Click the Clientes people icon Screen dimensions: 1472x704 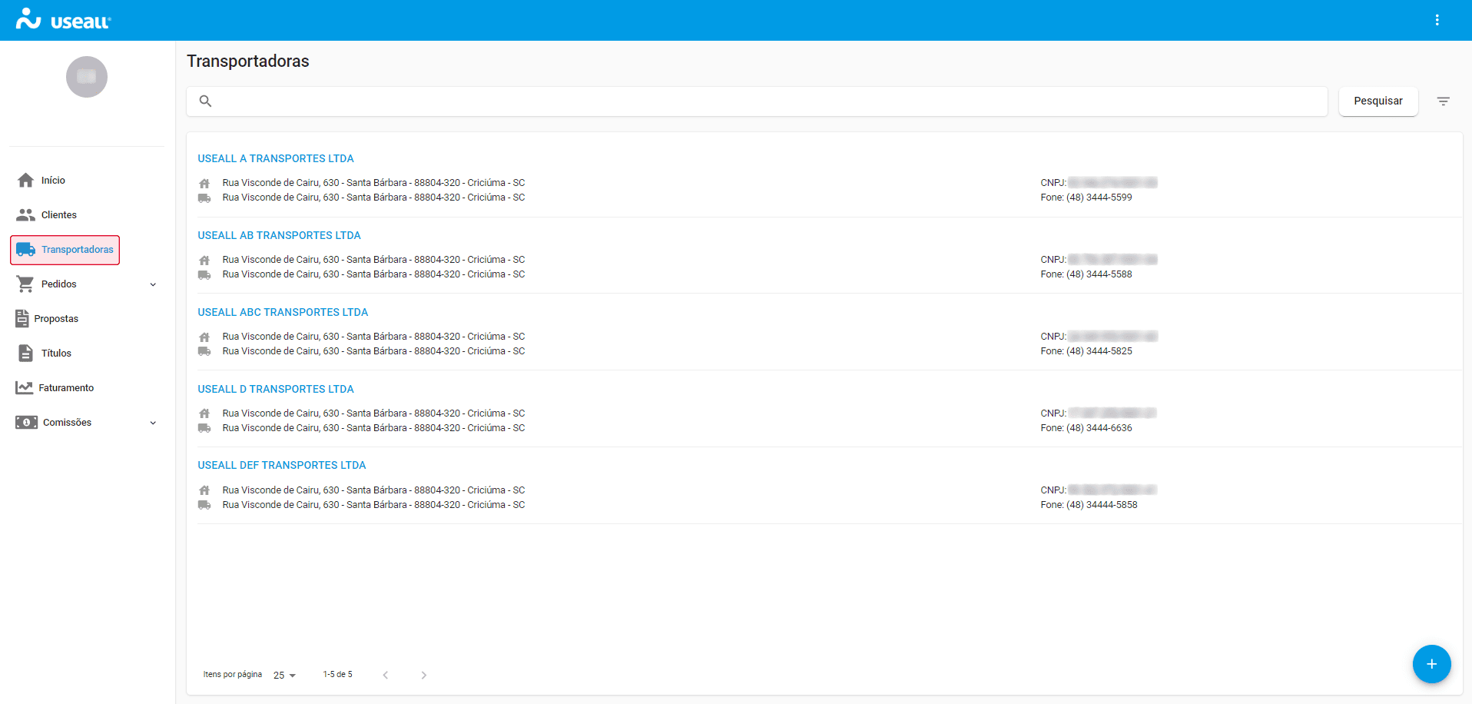[x=25, y=214]
